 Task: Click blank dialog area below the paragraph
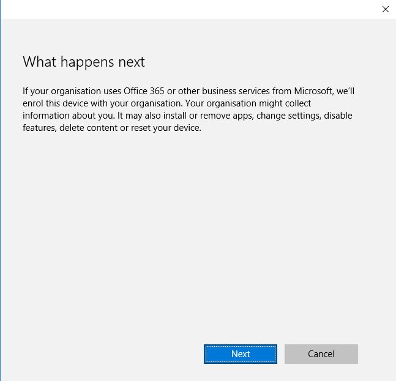pos(196,232)
